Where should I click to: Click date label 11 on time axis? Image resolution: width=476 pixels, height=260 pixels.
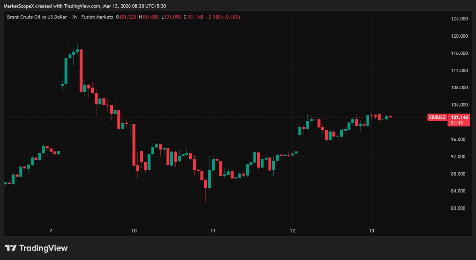tap(213, 231)
